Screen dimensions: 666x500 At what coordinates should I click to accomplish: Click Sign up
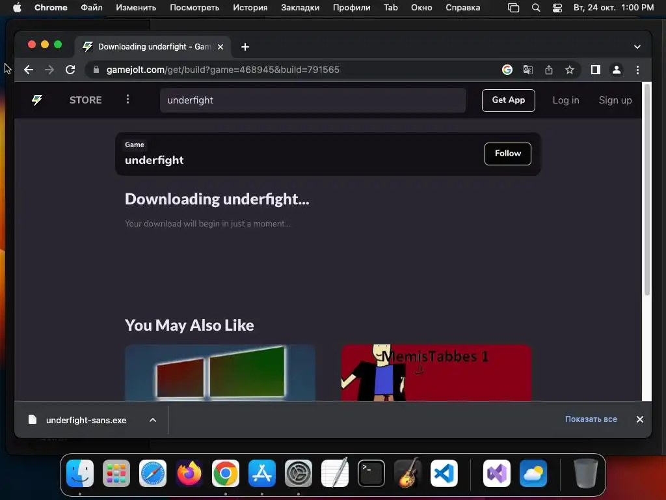[x=615, y=100]
